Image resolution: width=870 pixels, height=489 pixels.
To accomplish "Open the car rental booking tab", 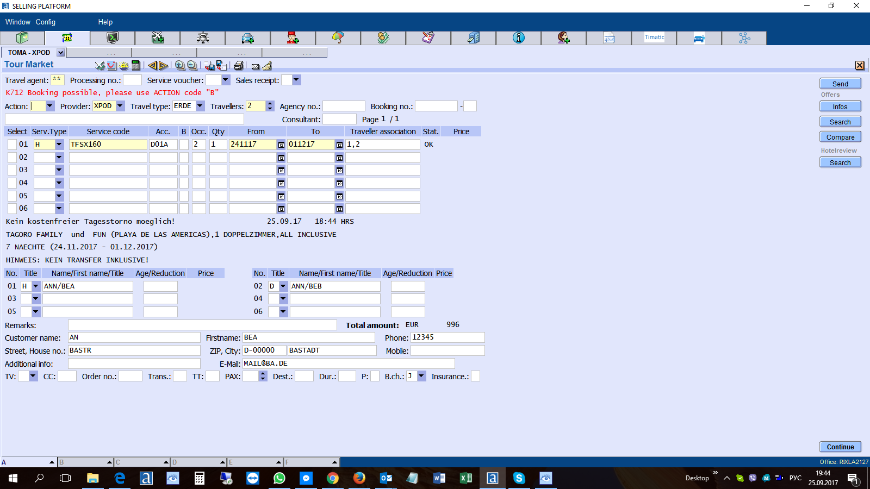I will [248, 37].
